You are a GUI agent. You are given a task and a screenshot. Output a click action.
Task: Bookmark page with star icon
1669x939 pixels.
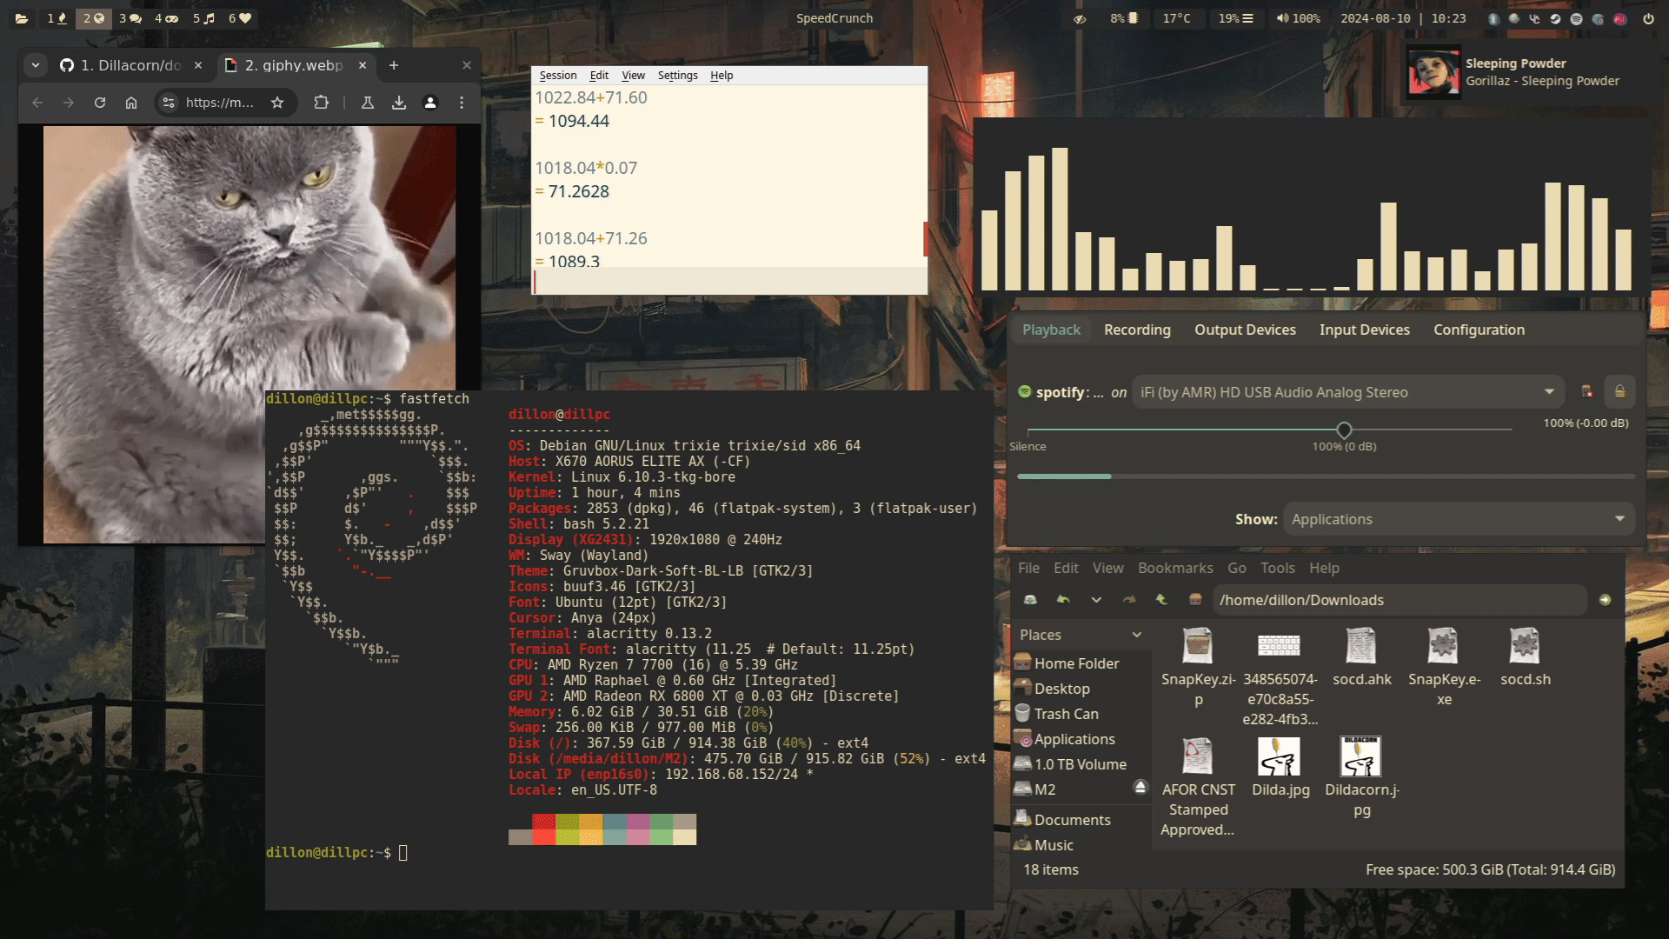click(x=277, y=103)
